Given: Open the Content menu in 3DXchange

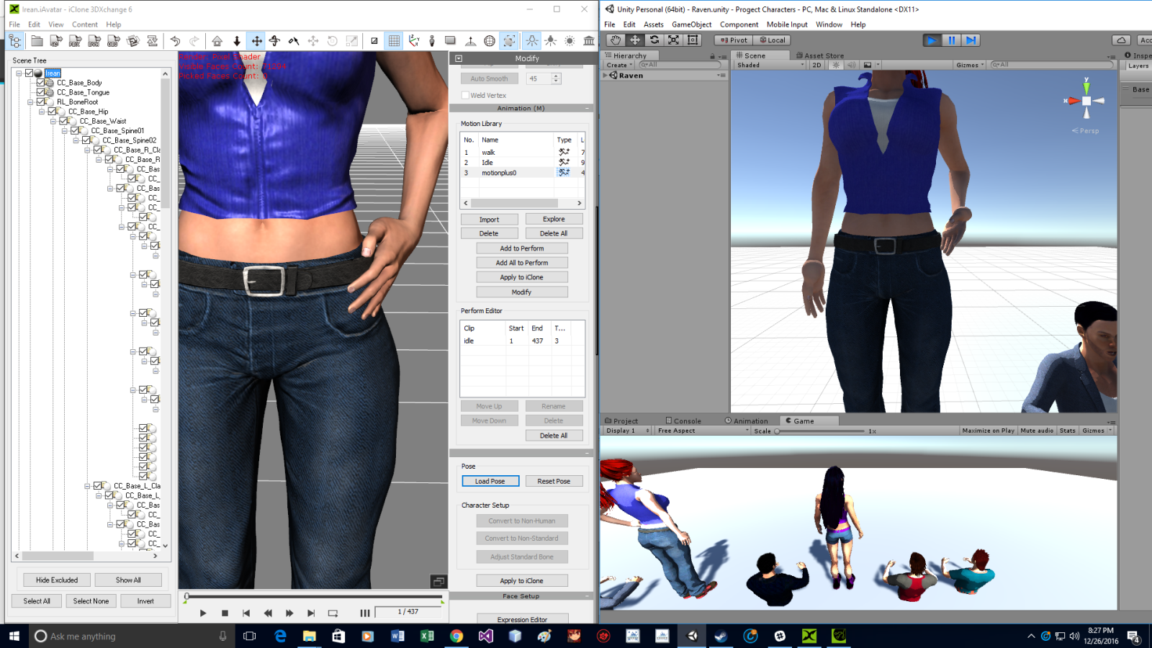Looking at the screenshot, I should pyautogui.click(x=85, y=24).
